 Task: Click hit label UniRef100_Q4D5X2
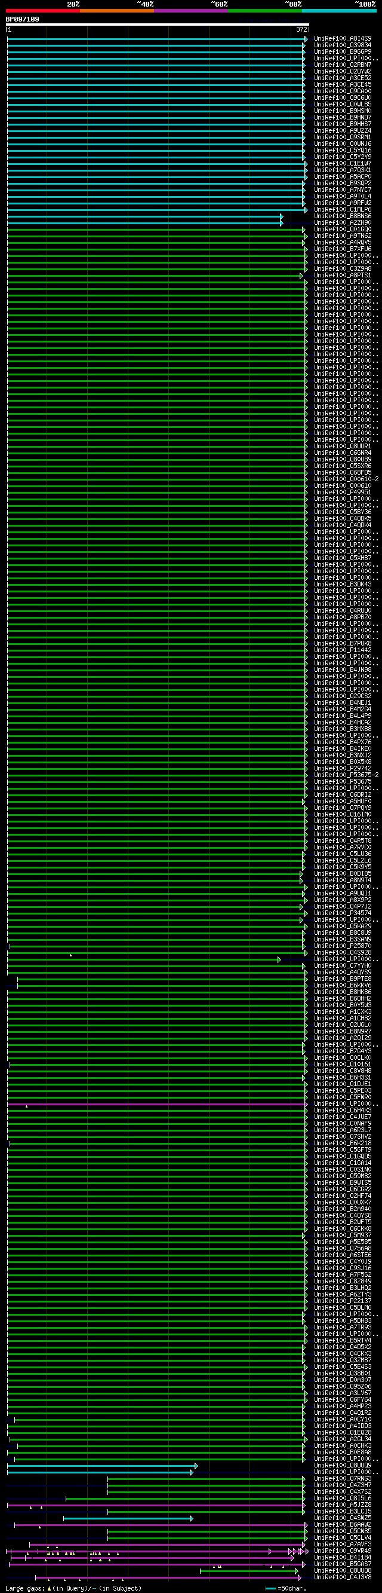tap(343, 1347)
